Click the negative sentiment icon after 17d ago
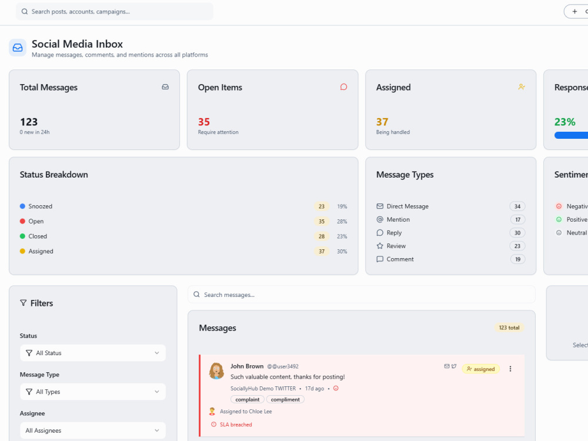This screenshot has height=441, width=588. click(x=336, y=389)
